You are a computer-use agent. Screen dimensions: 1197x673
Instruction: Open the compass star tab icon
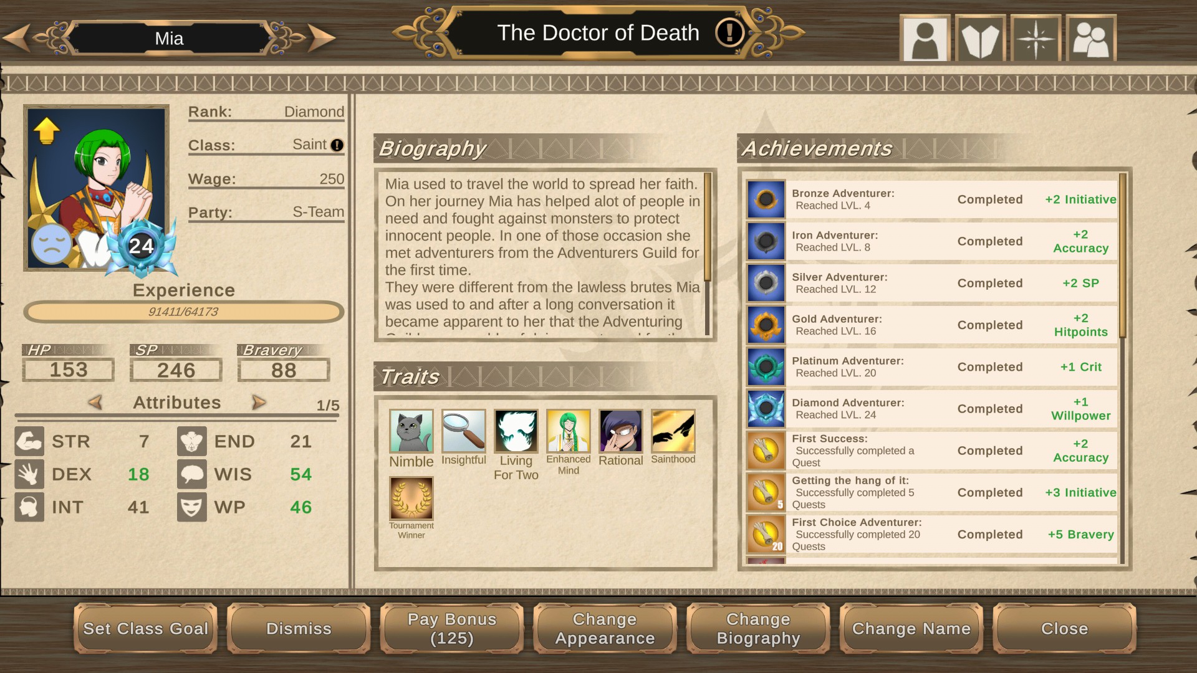tap(1036, 39)
